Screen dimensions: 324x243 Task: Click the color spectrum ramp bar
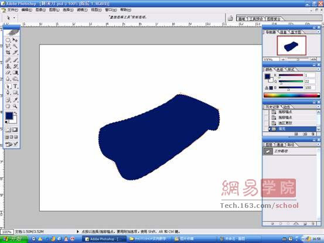pos(292,95)
